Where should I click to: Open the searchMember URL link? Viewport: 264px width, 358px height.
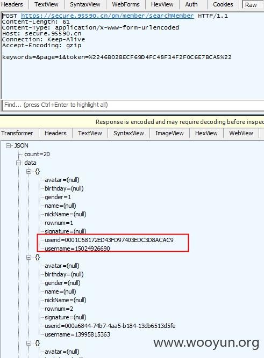click(108, 16)
